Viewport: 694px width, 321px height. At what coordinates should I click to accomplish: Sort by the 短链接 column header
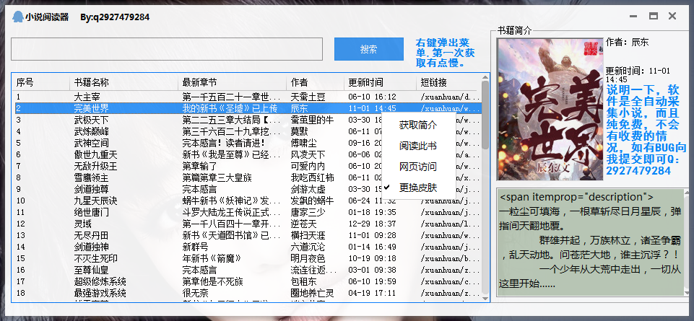tap(446, 82)
